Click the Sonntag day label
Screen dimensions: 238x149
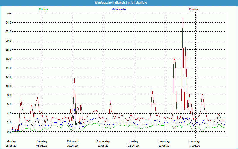[x=195, y=141]
